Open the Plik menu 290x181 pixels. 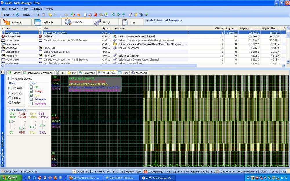click(x=4, y=8)
